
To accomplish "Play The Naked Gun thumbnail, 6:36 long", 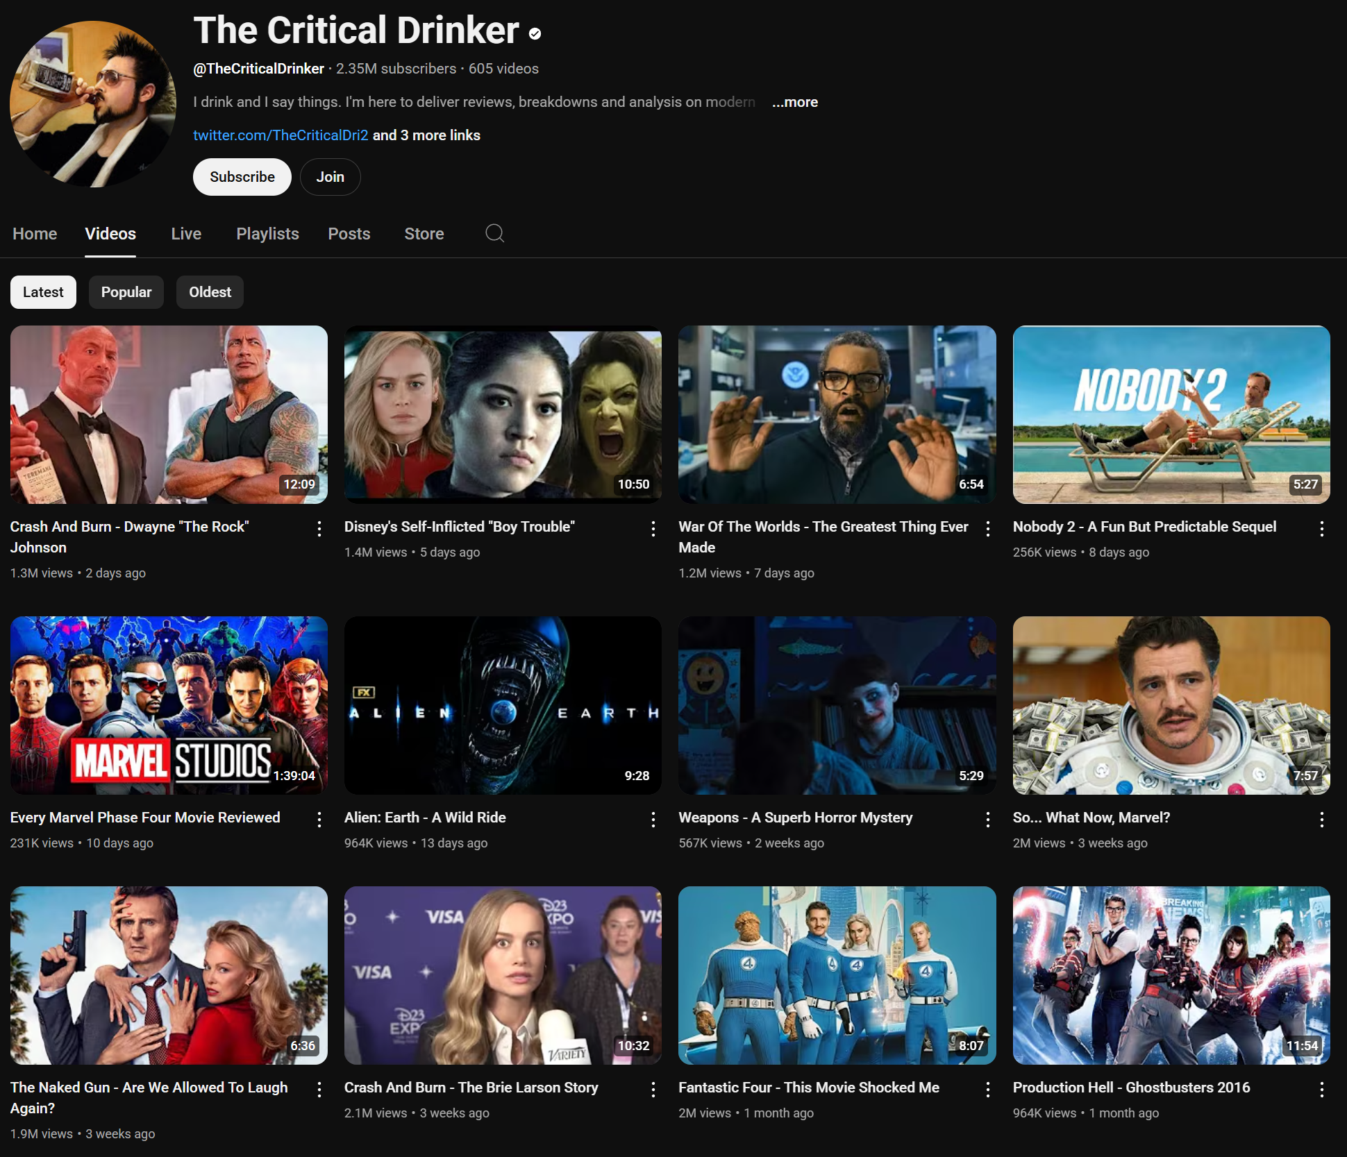I will click(169, 975).
